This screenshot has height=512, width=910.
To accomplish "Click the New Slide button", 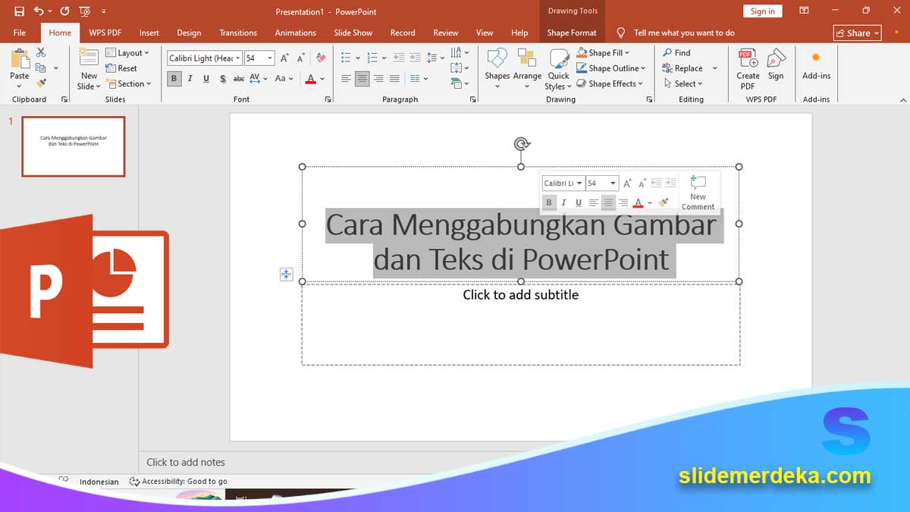I will 89,69.
